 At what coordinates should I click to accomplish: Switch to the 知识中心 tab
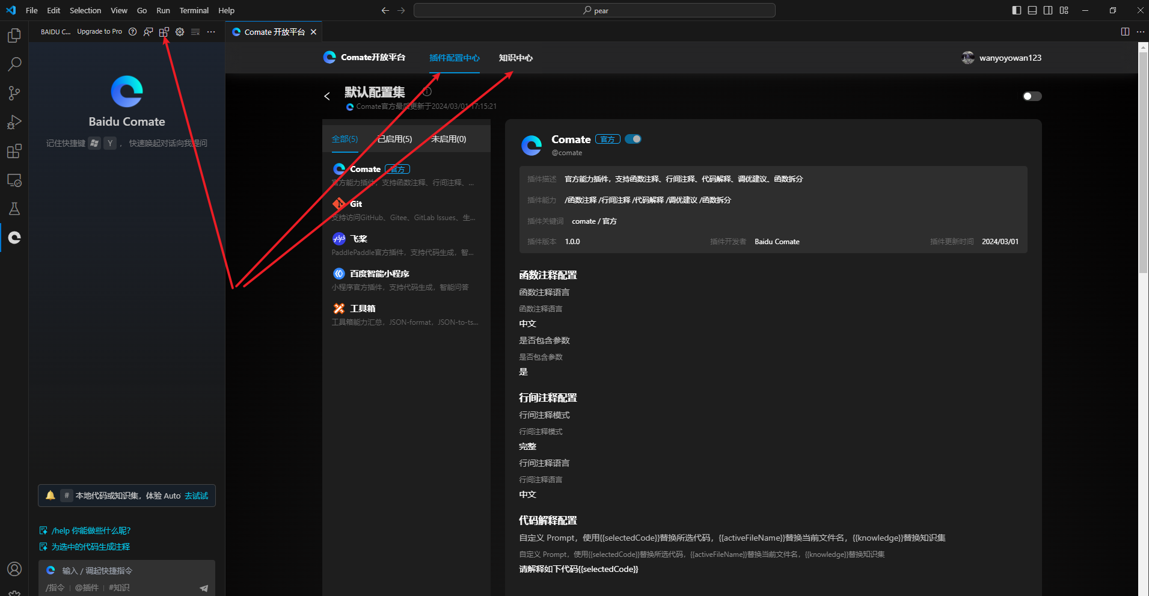tap(516, 58)
